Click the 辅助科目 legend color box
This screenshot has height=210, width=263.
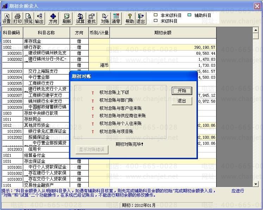tap(189, 15)
